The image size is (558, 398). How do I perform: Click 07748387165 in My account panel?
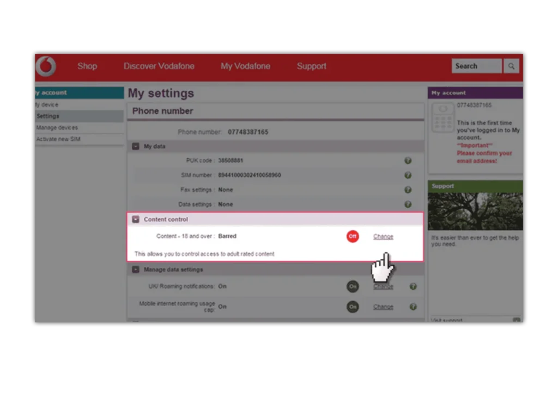pyautogui.click(x=474, y=105)
